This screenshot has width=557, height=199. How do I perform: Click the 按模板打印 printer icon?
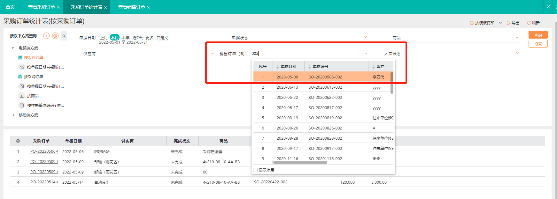(x=472, y=23)
